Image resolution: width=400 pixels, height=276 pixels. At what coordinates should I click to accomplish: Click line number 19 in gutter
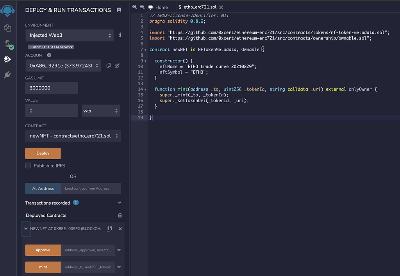pyautogui.click(x=140, y=118)
